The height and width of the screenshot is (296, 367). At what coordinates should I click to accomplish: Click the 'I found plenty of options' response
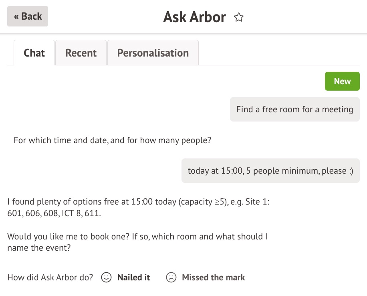point(138,202)
